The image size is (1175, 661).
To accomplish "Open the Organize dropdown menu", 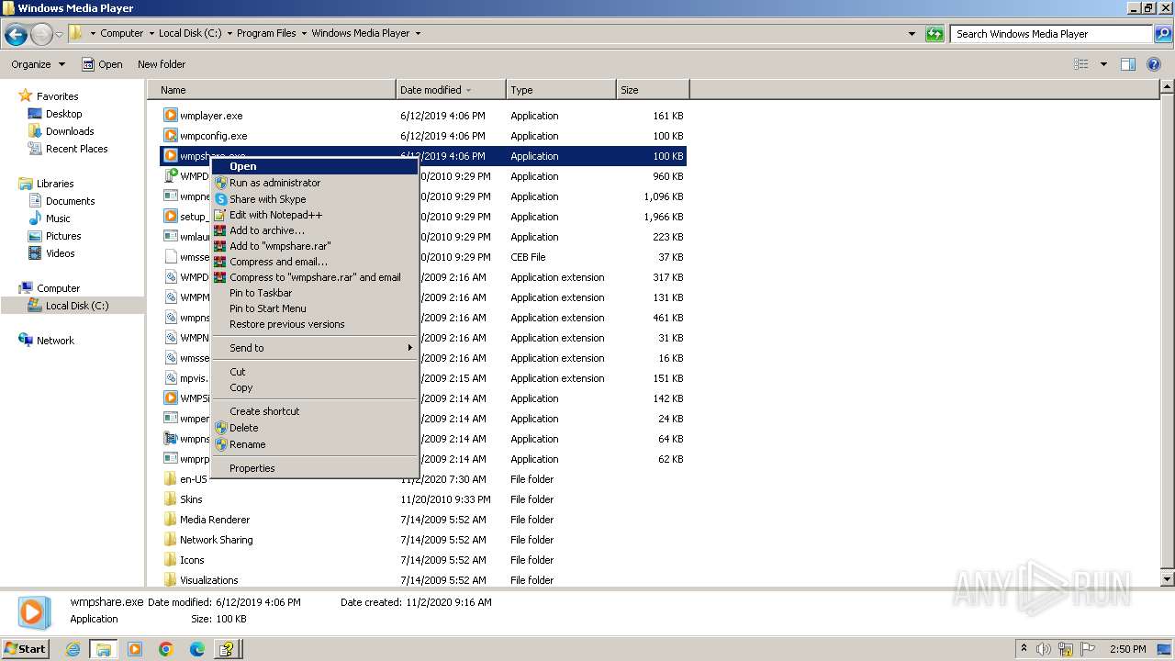I will (38, 64).
